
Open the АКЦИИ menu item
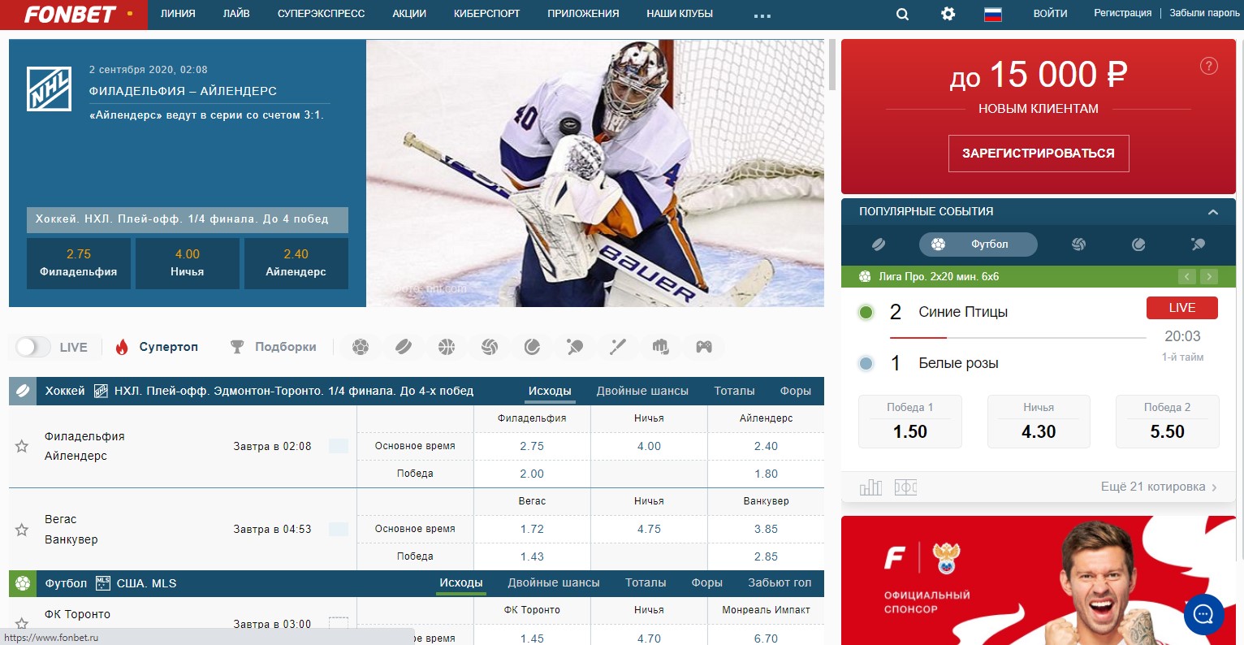(x=409, y=14)
